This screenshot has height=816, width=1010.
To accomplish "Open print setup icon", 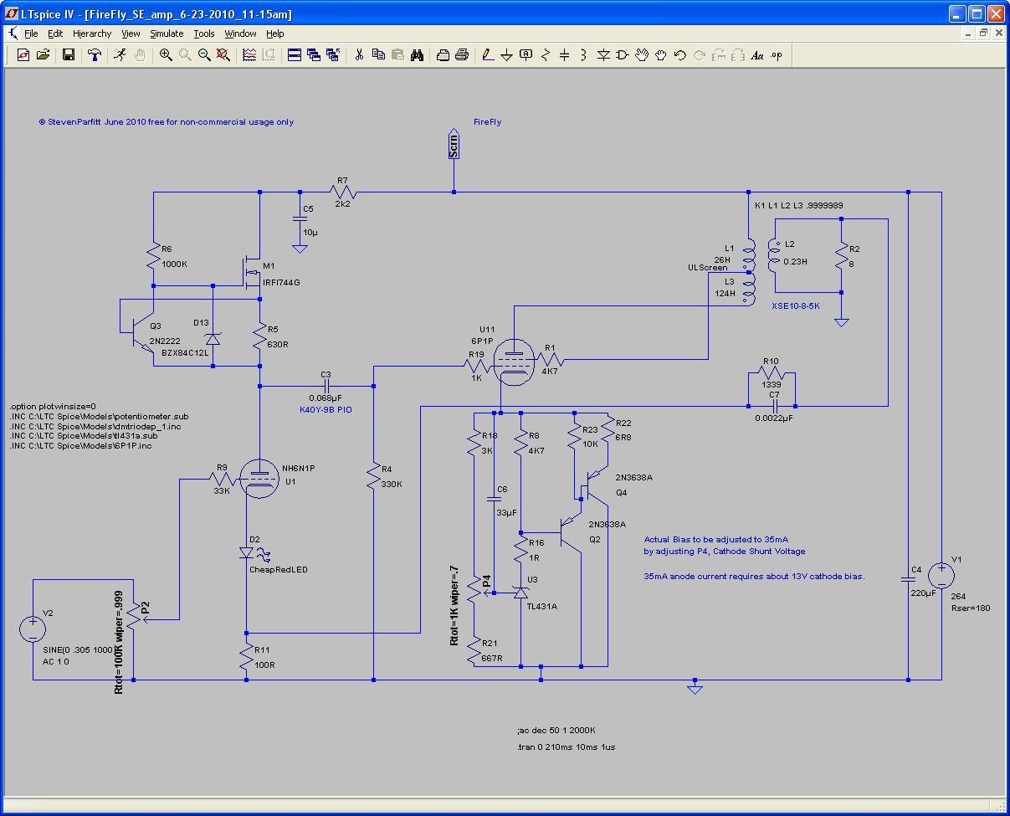I will 443,55.
